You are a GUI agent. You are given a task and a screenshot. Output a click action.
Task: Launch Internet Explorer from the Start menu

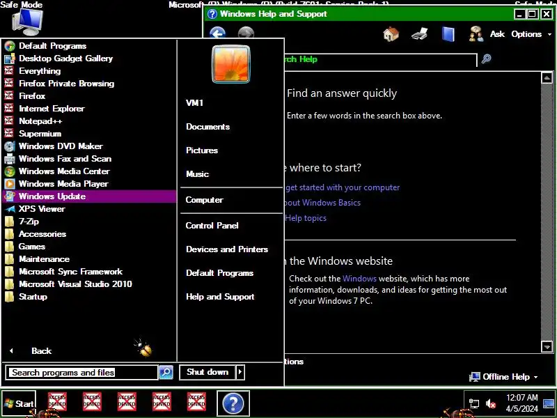(x=89, y=109)
